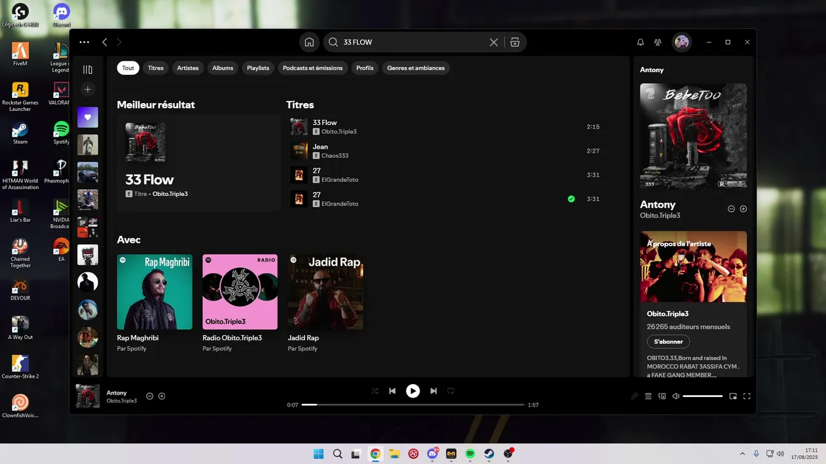
Task: Open the Browse icon beside search bar
Action: [x=514, y=43]
